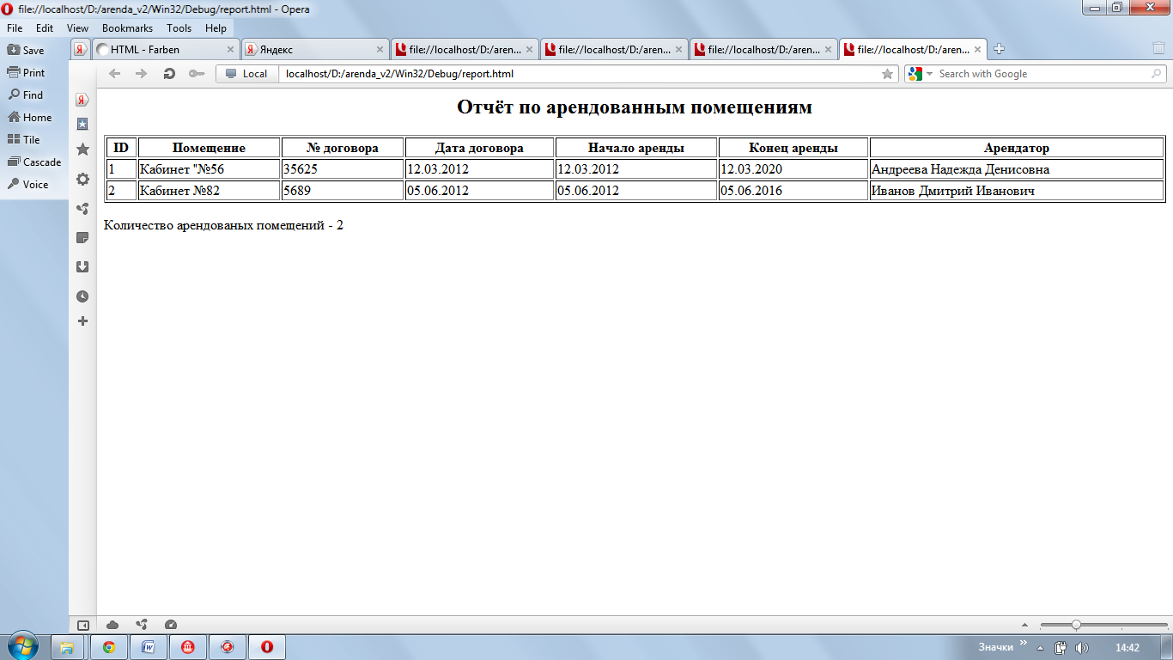
Task: Click the Tile windows button
Action: pyautogui.click(x=24, y=140)
